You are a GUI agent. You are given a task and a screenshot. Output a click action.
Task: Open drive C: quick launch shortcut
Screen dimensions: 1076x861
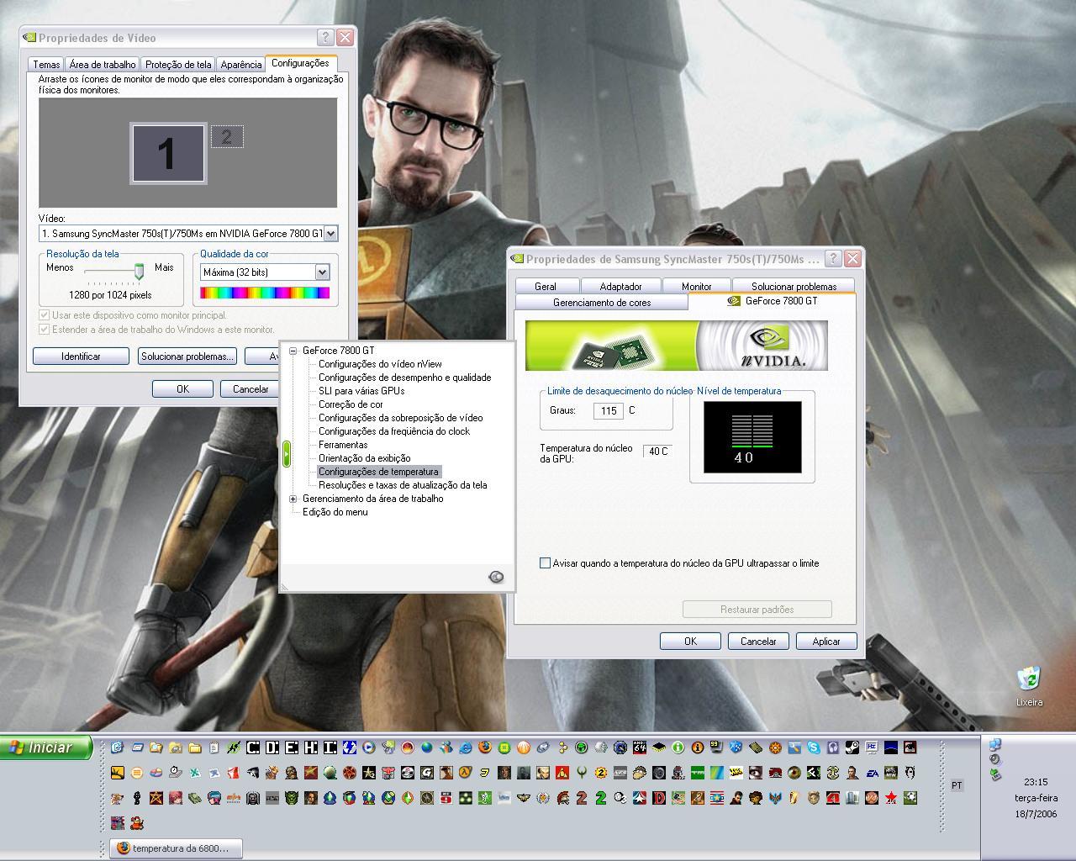[253, 747]
